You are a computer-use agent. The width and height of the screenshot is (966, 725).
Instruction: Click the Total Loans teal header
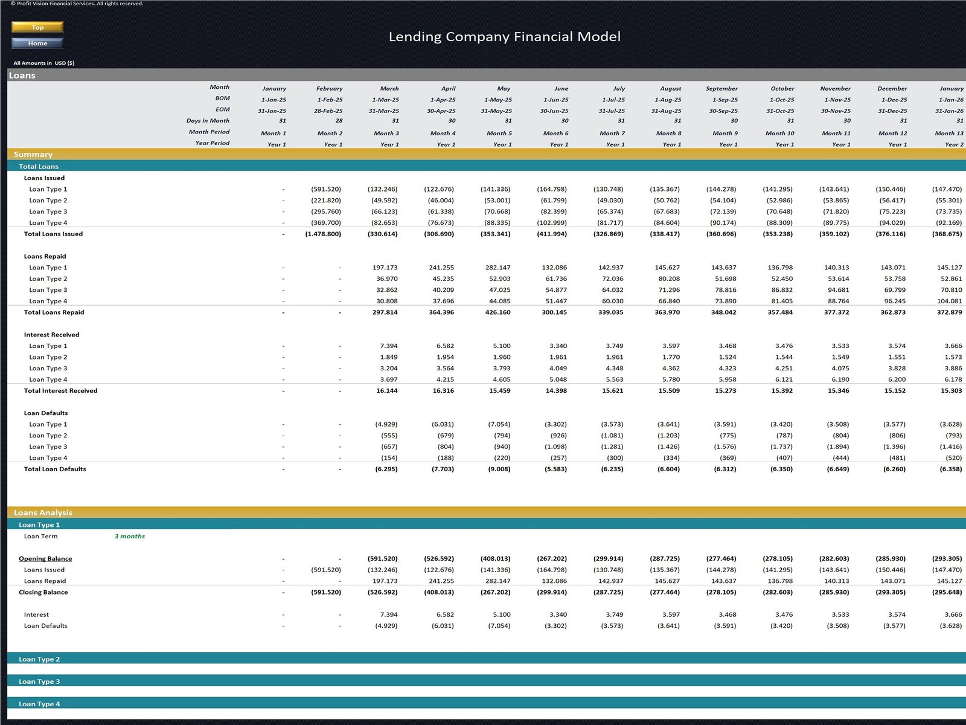click(39, 167)
